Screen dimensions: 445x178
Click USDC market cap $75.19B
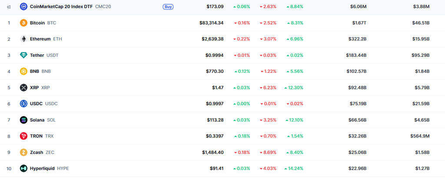click(x=358, y=104)
